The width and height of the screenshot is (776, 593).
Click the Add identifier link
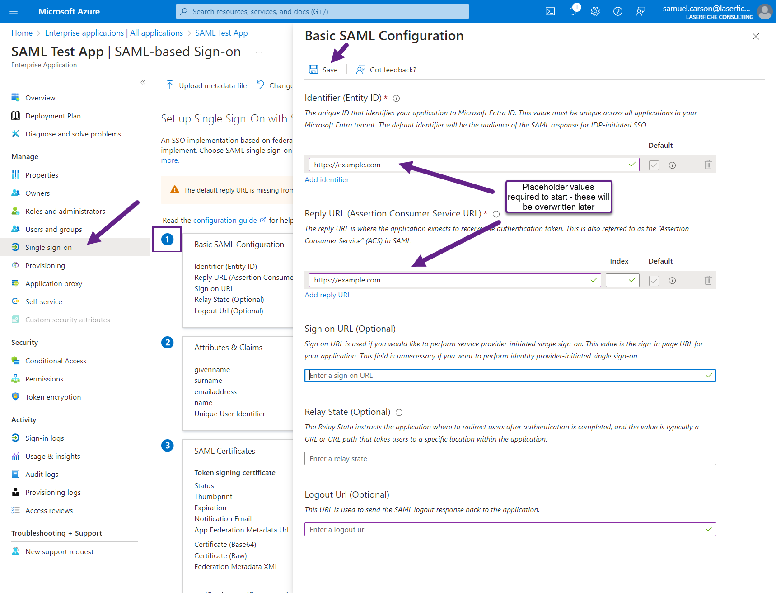point(327,179)
